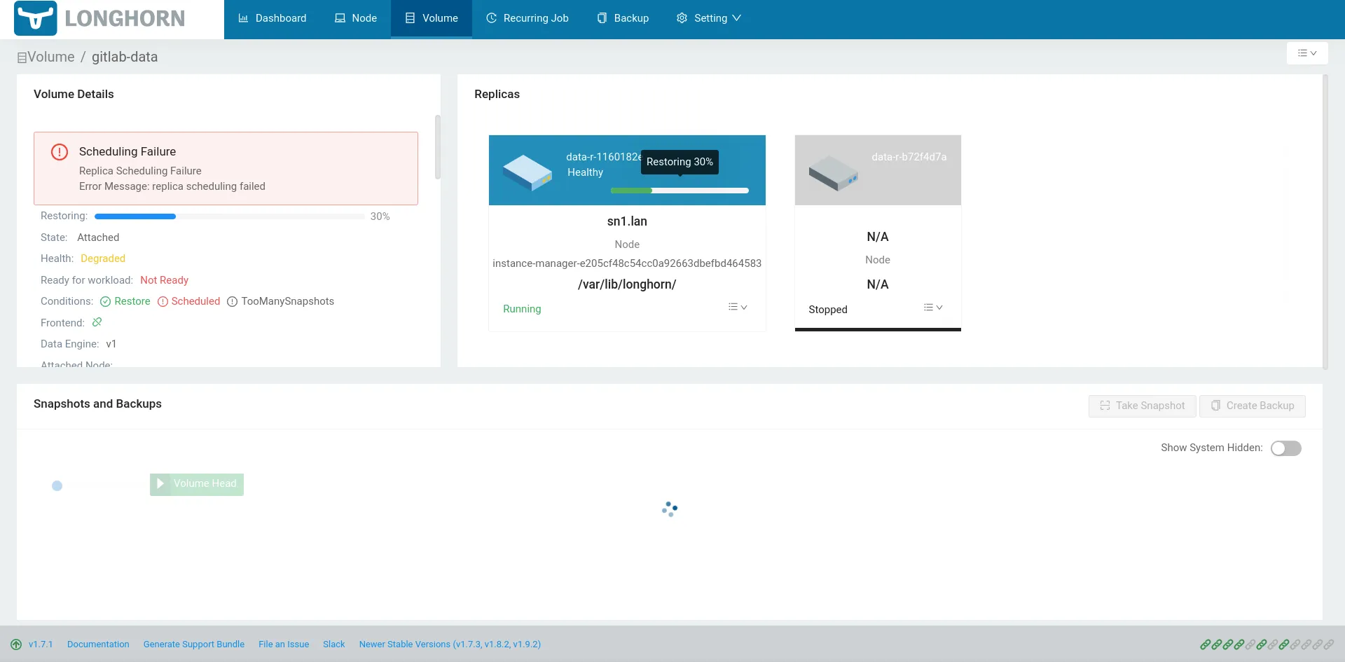
Task: Open the Setting dropdown menu
Action: tap(708, 18)
